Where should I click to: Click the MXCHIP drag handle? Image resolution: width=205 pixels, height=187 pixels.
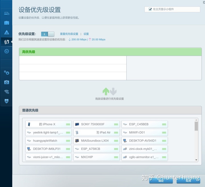pyautogui.click(x=116, y=157)
